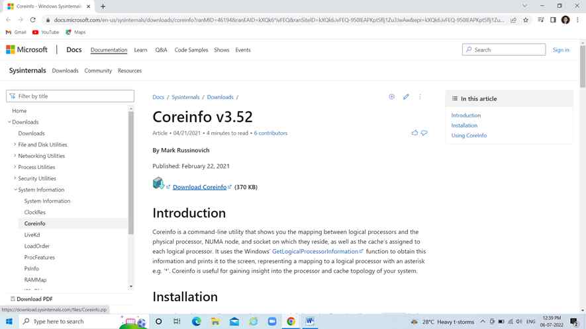This screenshot has width=586, height=329.
Task: Expand Security Utilities node
Action: point(15,178)
